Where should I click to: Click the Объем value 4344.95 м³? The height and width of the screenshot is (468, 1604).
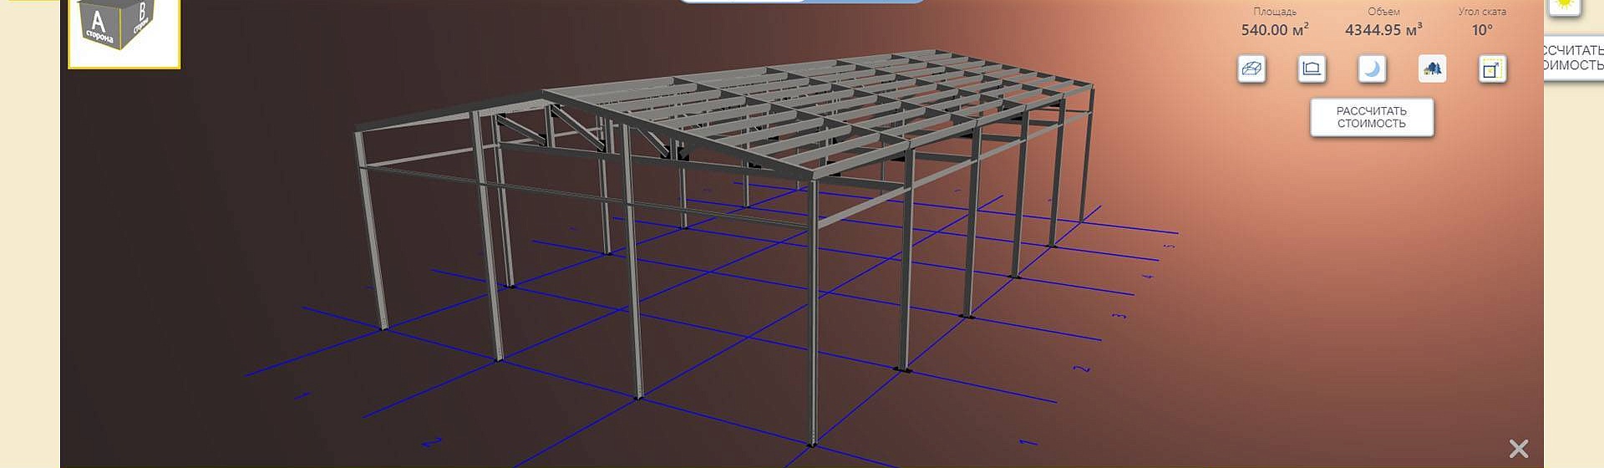1383,30
